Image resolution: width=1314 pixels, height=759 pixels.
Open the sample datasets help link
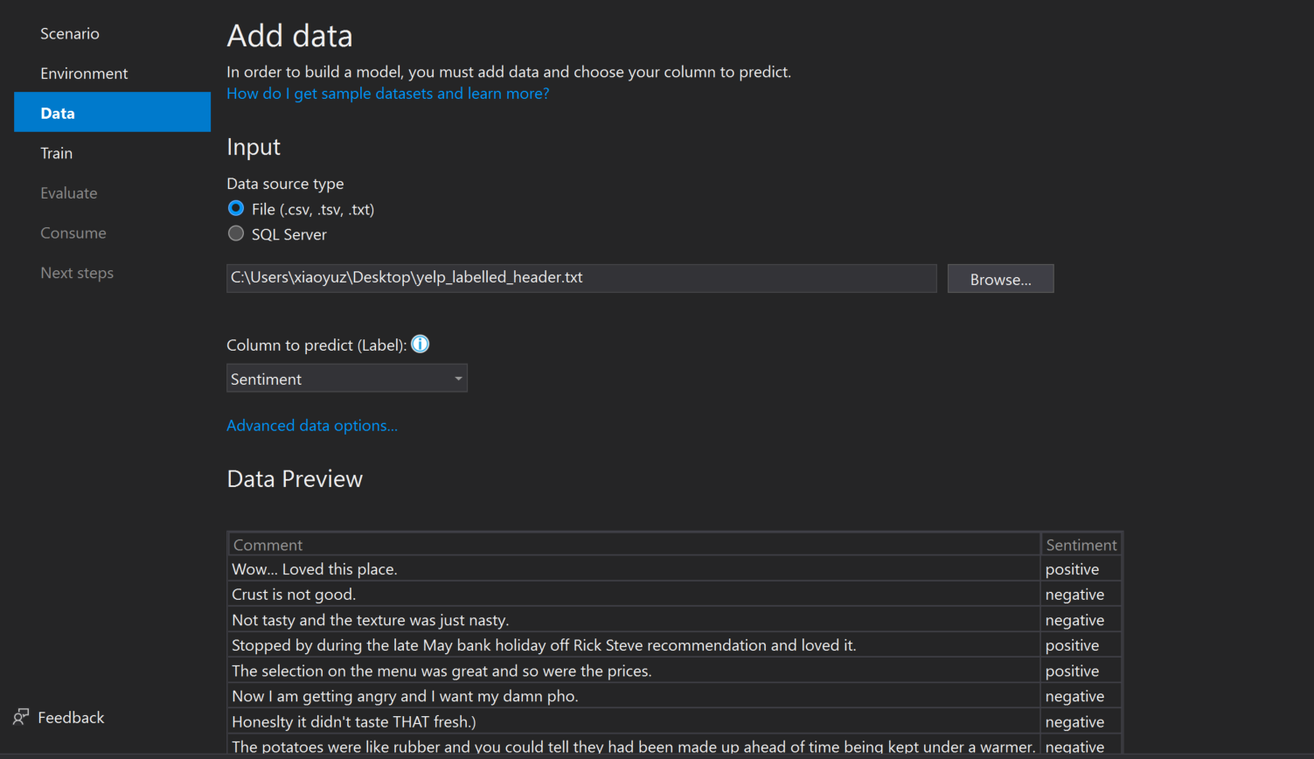[x=387, y=93]
